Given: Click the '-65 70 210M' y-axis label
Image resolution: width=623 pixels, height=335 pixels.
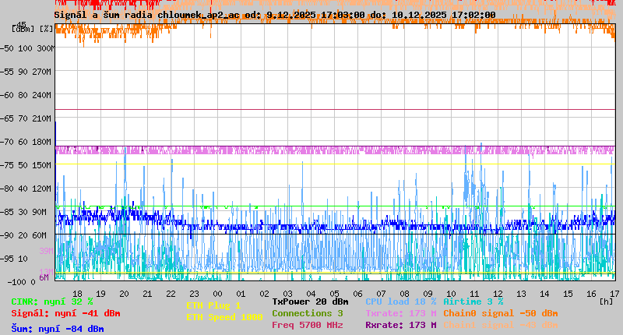Looking at the screenshot, I should pyautogui.click(x=26, y=118).
